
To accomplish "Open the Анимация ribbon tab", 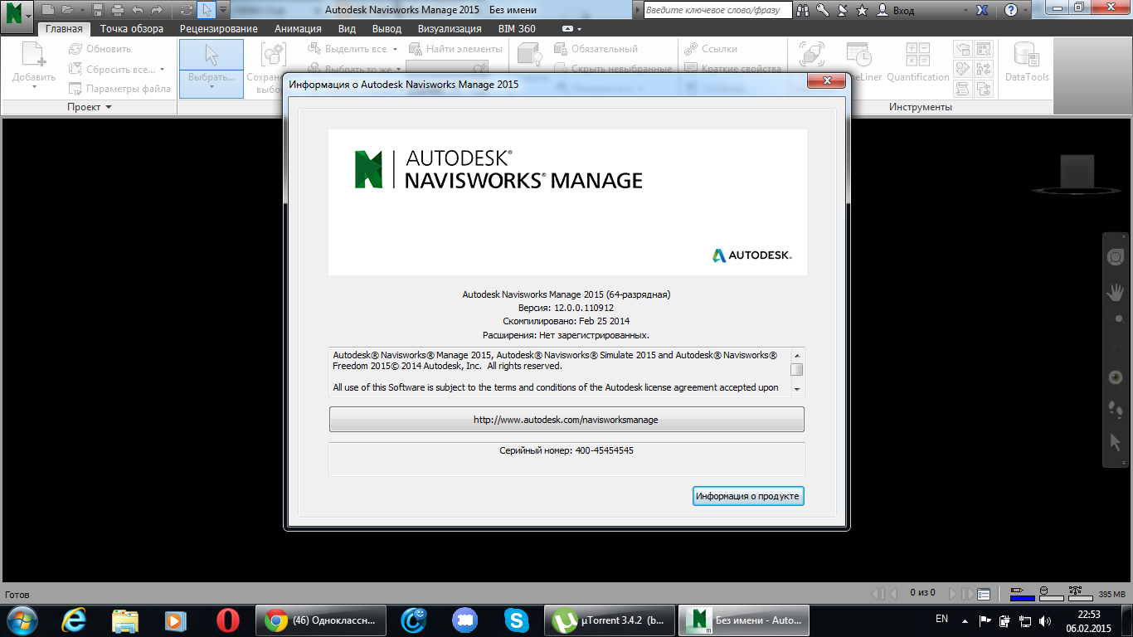I will click(x=298, y=28).
